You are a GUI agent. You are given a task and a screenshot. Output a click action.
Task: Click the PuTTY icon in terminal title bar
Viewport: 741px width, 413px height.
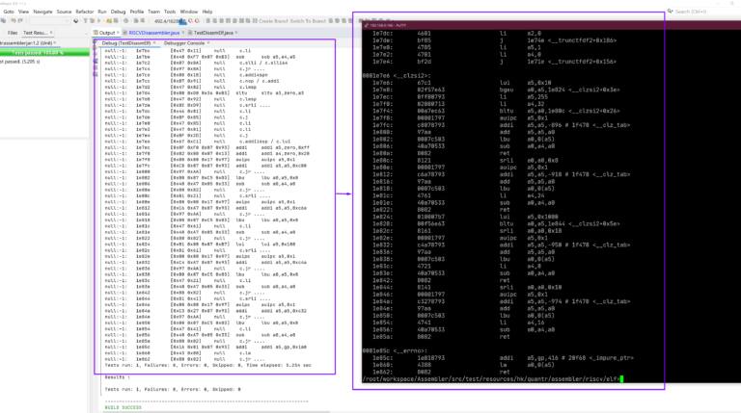coord(367,25)
